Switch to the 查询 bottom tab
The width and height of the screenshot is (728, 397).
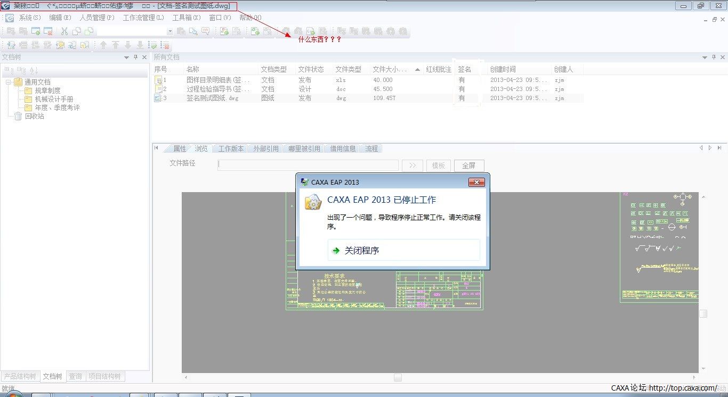[x=75, y=376]
